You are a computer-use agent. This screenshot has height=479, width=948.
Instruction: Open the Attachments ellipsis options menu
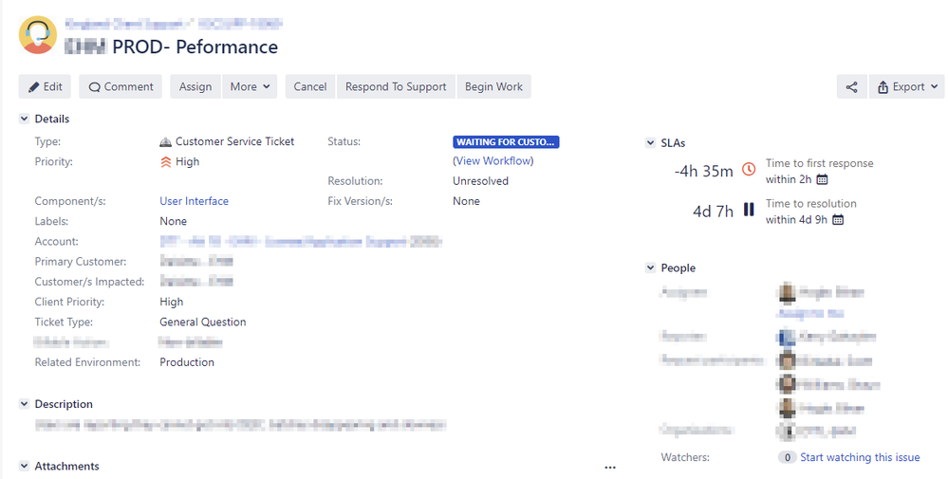[610, 467]
